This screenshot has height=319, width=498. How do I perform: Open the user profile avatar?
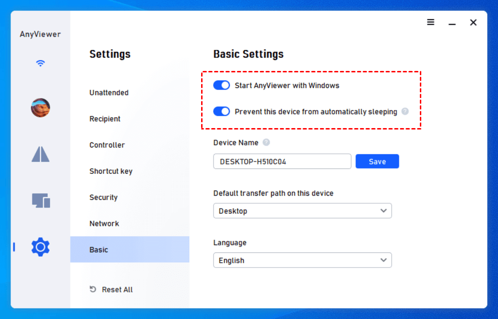[x=41, y=108]
